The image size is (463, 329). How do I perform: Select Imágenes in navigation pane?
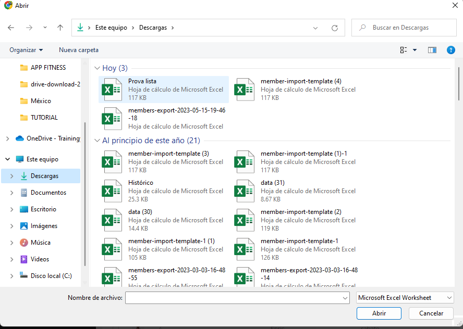44,226
